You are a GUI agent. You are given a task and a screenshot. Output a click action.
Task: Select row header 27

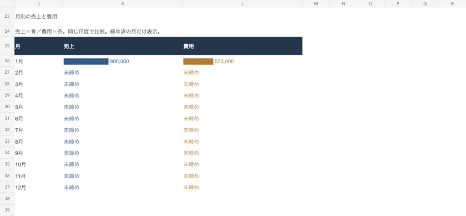click(7, 72)
